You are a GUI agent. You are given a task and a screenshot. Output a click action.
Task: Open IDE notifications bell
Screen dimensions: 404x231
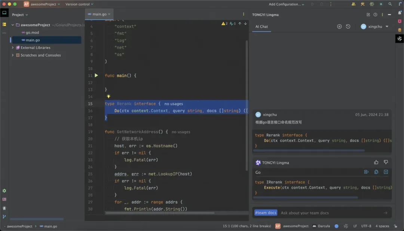[x=400, y=12]
